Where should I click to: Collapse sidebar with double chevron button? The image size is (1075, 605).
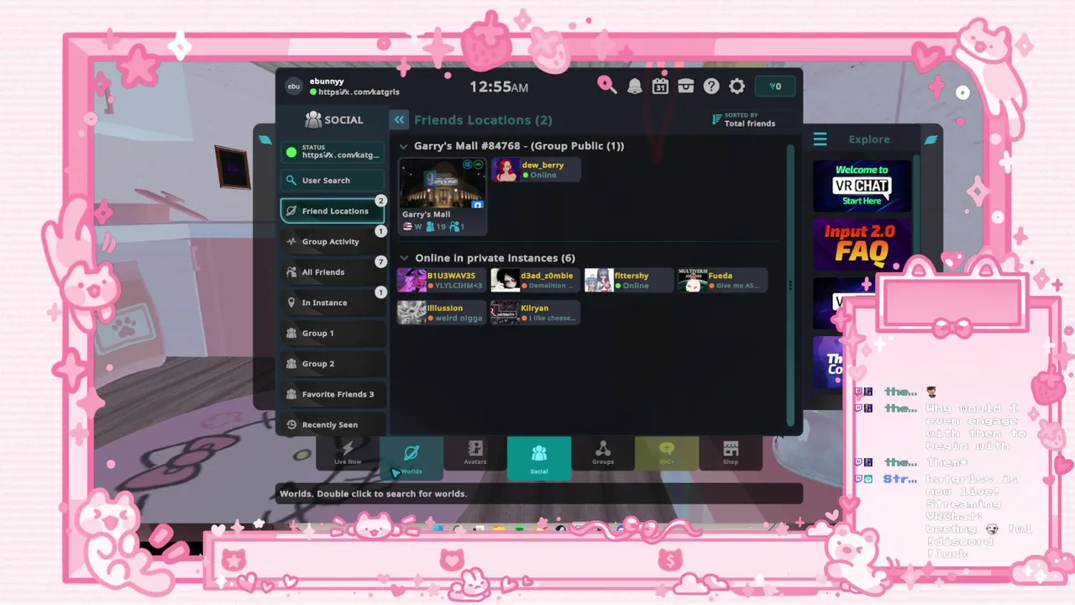[399, 120]
